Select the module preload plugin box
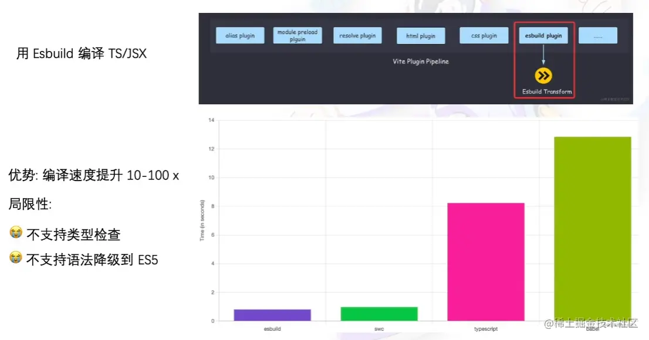This screenshot has height=340, width=649. point(297,36)
